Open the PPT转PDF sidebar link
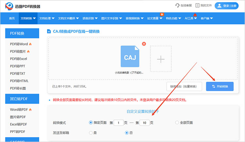This screenshot has height=142, width=245. 18,132
